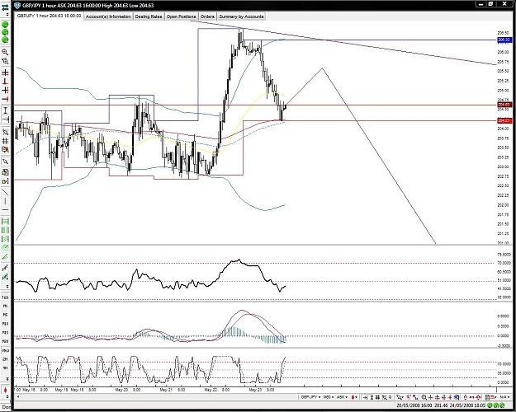Click the 24/05/2008 18:05 status bar time
516x412 pixels.
pos(468,405)
